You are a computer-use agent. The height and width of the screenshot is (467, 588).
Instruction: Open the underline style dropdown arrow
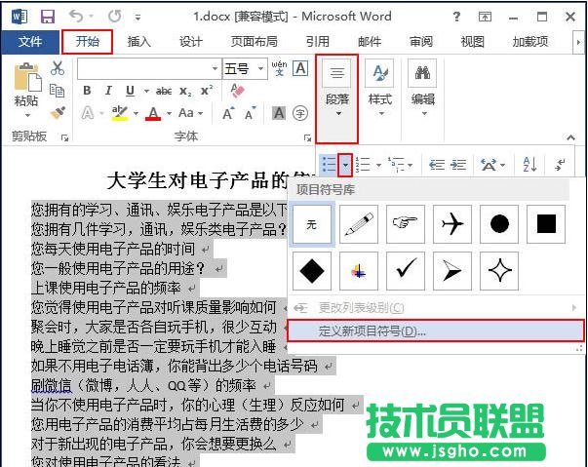click(x=146, y=91)
